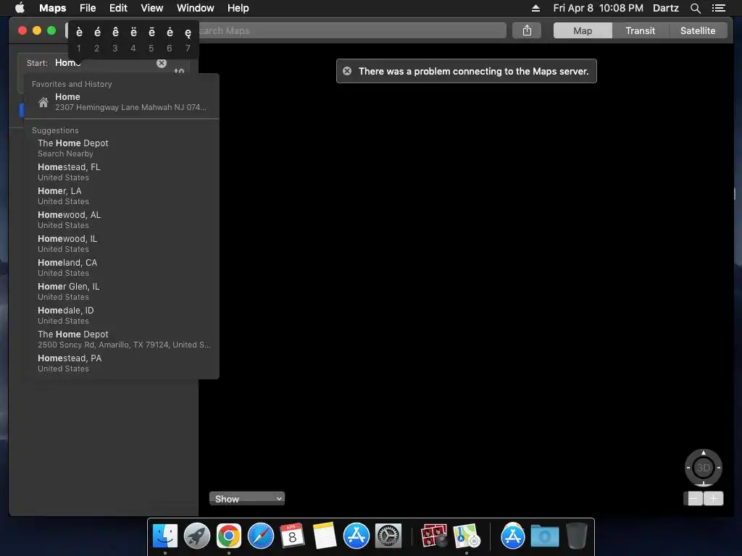Choose accent character ê option 3
The height and width of the screenshot is (556, 742).
click(x=115, y=38)
